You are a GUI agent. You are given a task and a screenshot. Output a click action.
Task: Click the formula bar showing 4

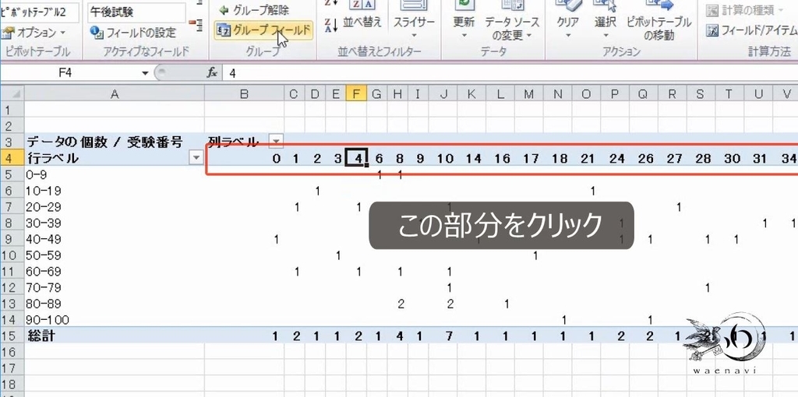point(511,73)
